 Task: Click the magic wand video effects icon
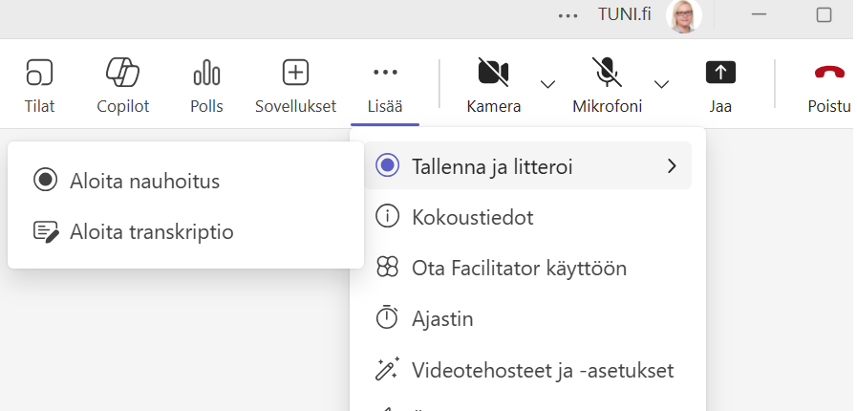387,369
